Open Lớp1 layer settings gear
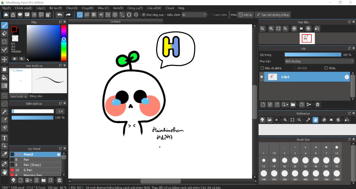 point(347,77)
